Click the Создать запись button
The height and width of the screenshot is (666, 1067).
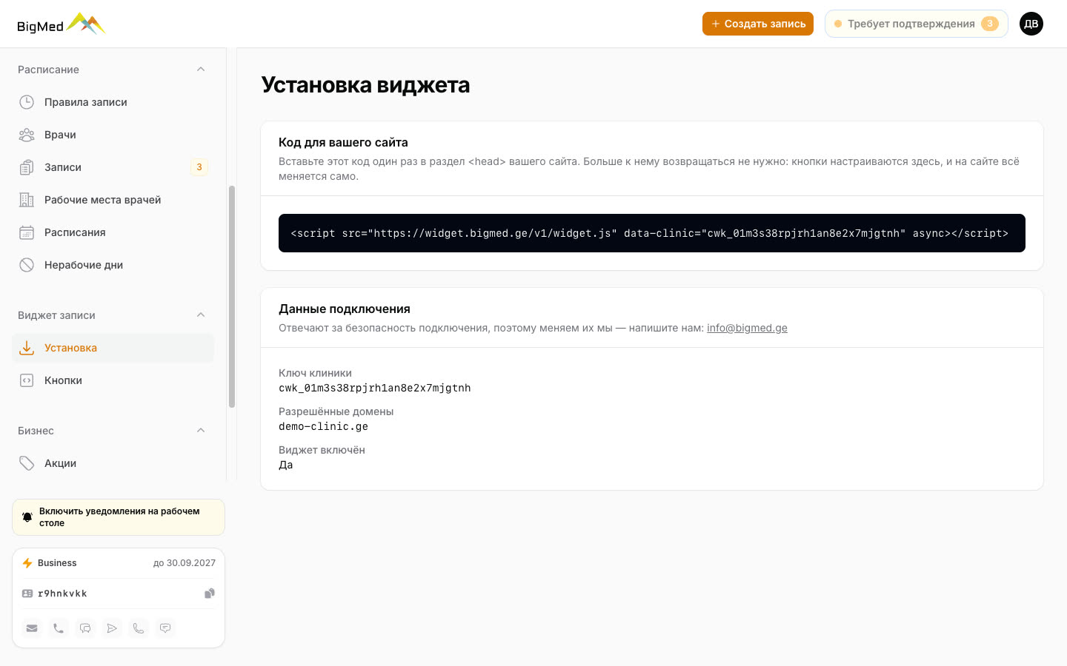coord(758,24)
